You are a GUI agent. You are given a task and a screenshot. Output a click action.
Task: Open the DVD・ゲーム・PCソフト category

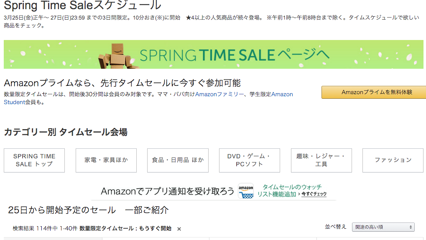point(249,160)
